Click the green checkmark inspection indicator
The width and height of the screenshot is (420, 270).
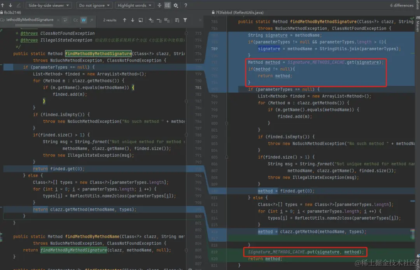412,18
